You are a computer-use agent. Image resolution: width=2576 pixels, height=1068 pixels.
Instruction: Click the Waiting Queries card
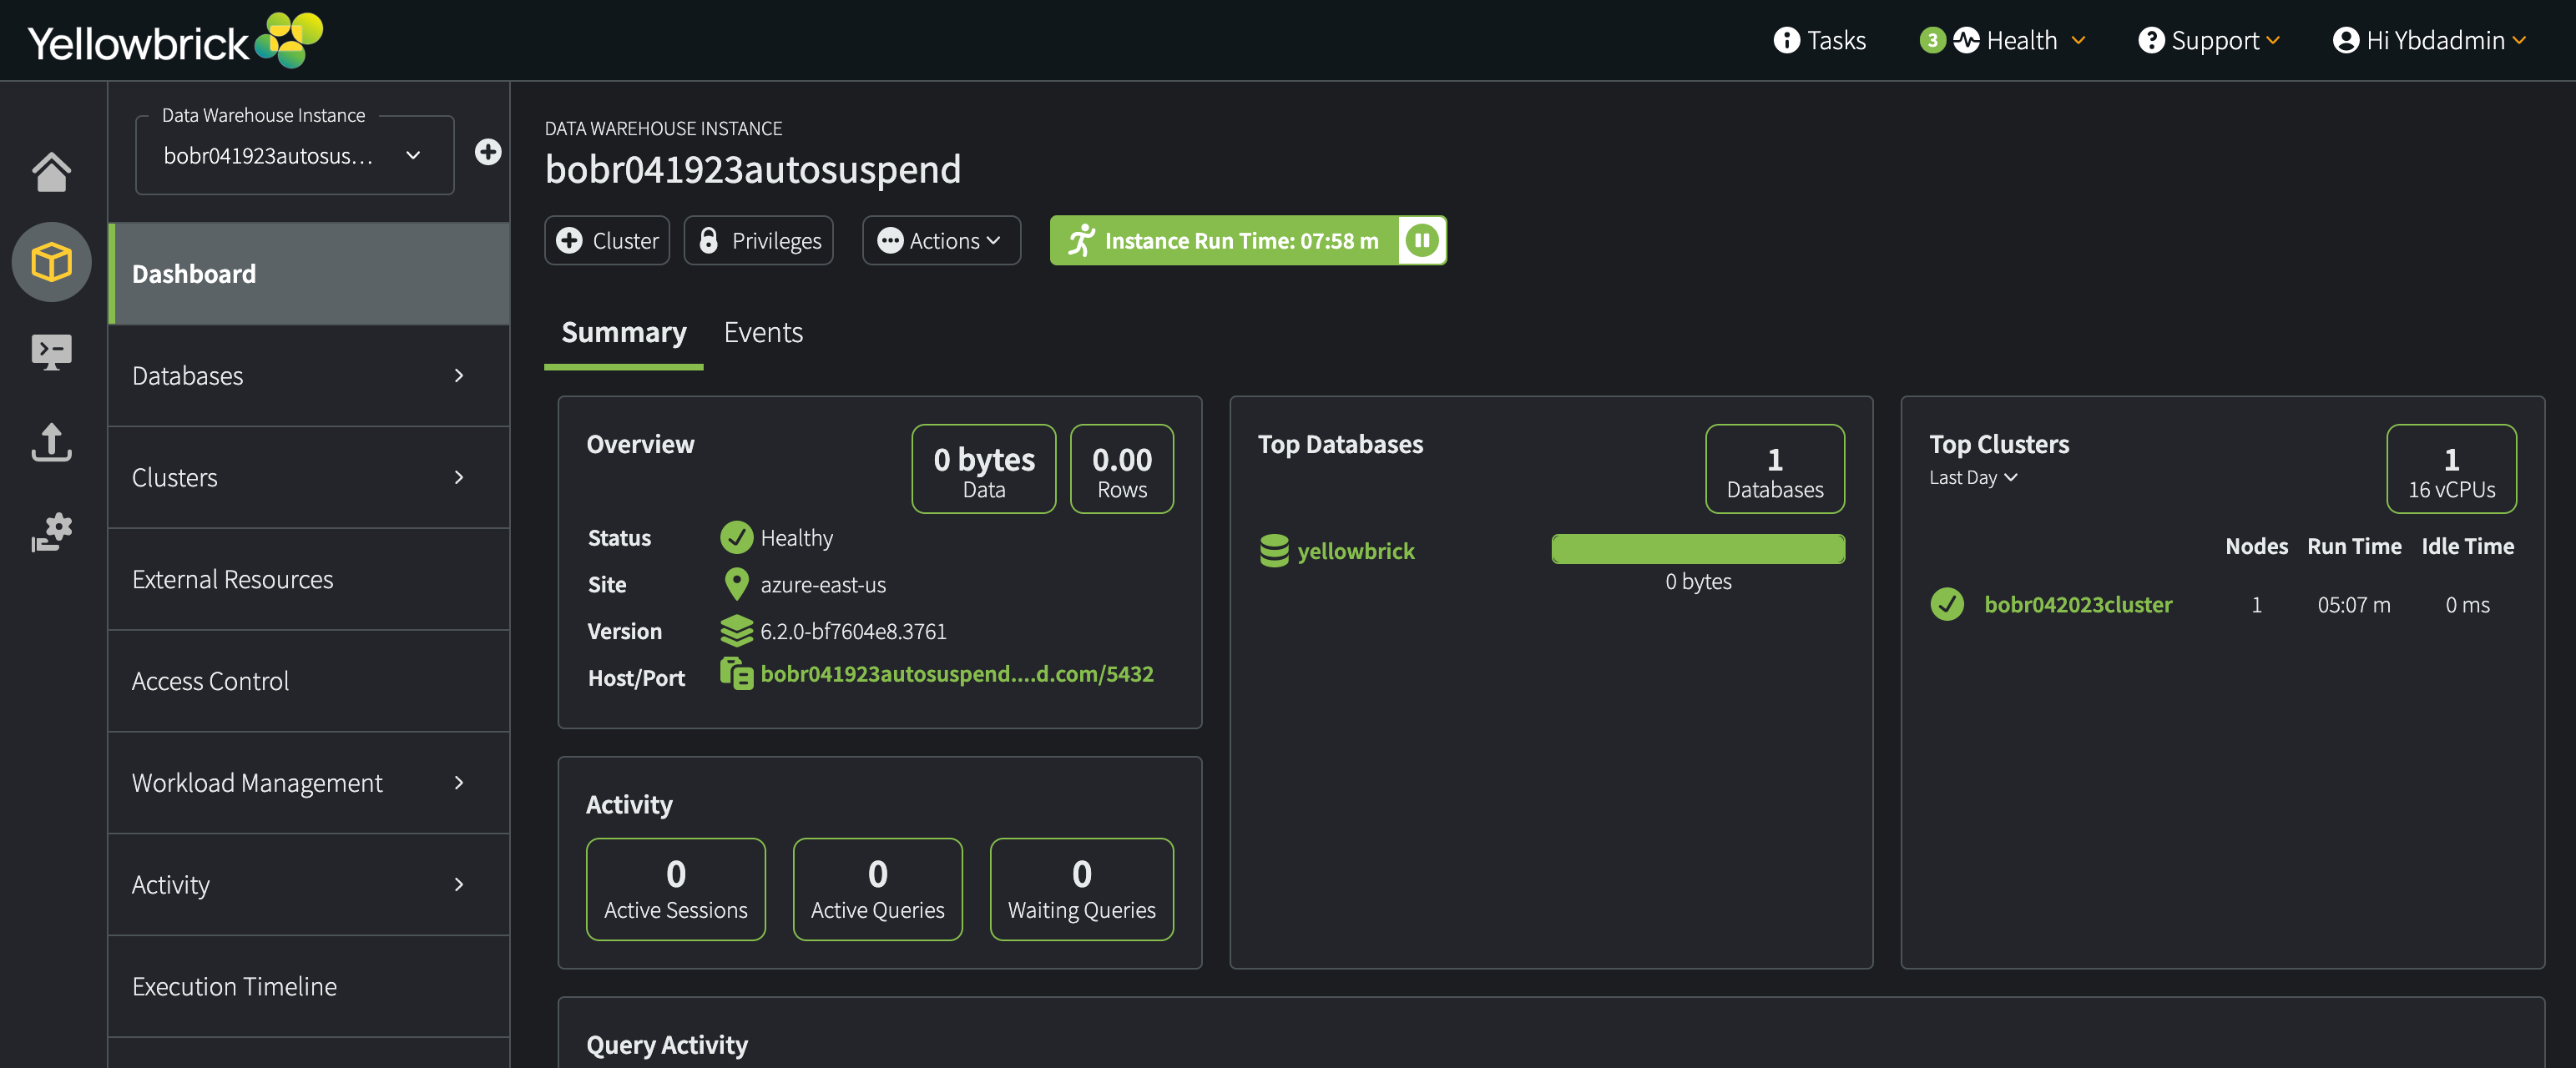pos(1081,889)
